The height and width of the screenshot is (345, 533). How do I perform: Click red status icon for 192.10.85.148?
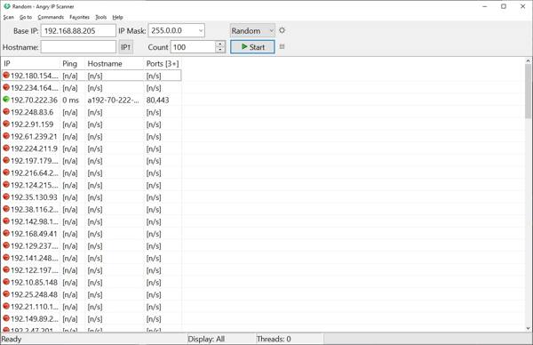pos(6,282)
